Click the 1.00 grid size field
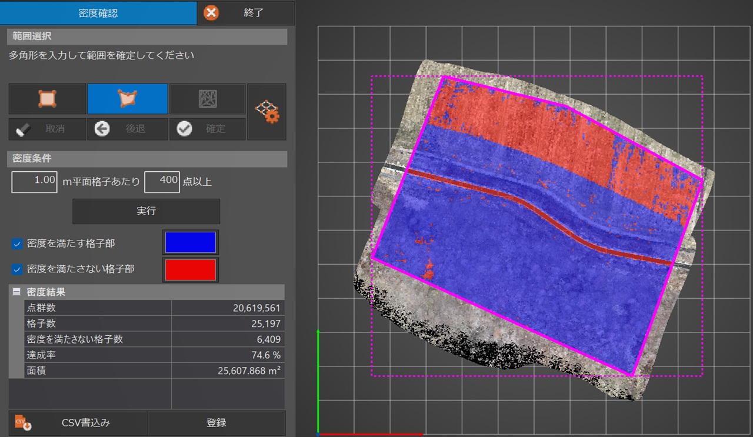This screenshot has height=437, width=753. point(35,181)
